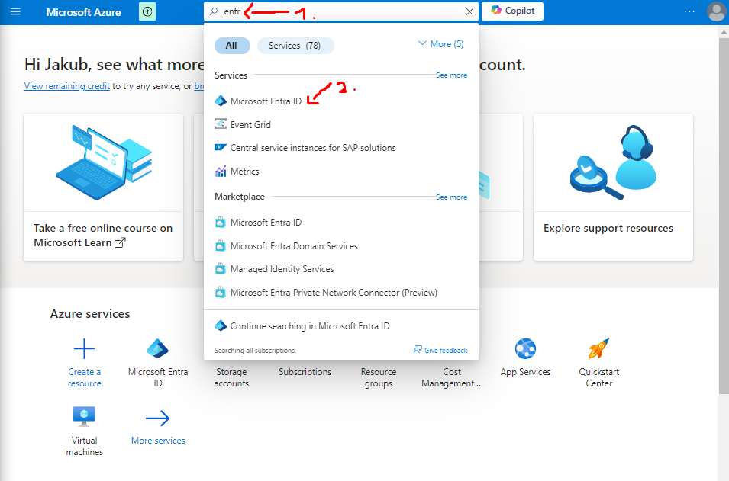Open the Microsoft Learn free course card
Image resolution: width=729 pixels, height=481 pixels.
click(103, 187)
